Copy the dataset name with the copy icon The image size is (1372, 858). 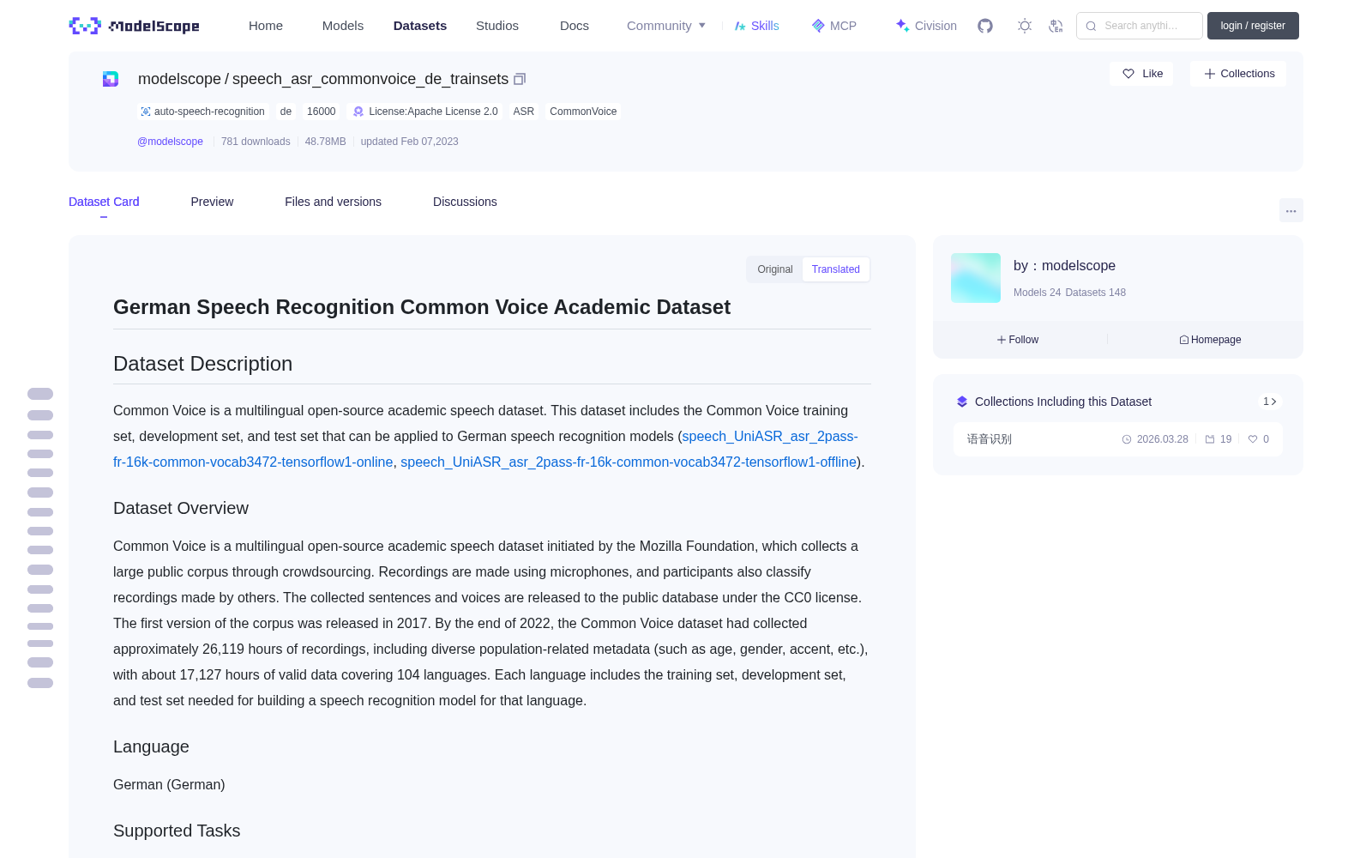[519, 79]
